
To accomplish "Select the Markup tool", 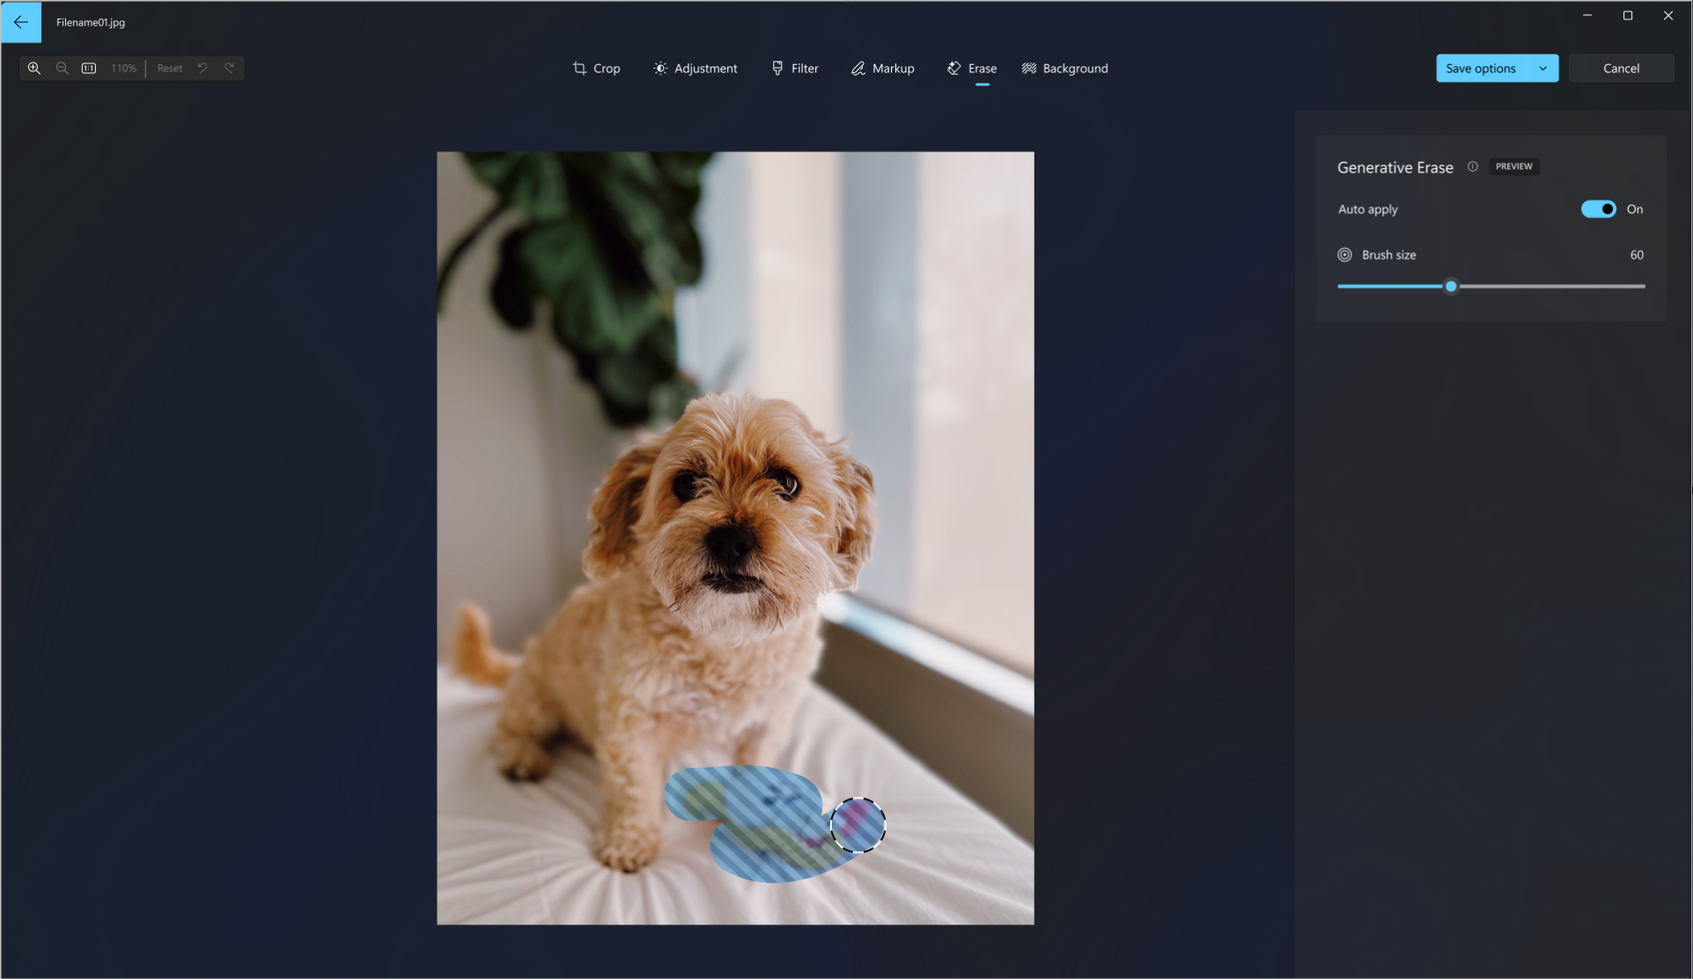I will tap(883, 68).
